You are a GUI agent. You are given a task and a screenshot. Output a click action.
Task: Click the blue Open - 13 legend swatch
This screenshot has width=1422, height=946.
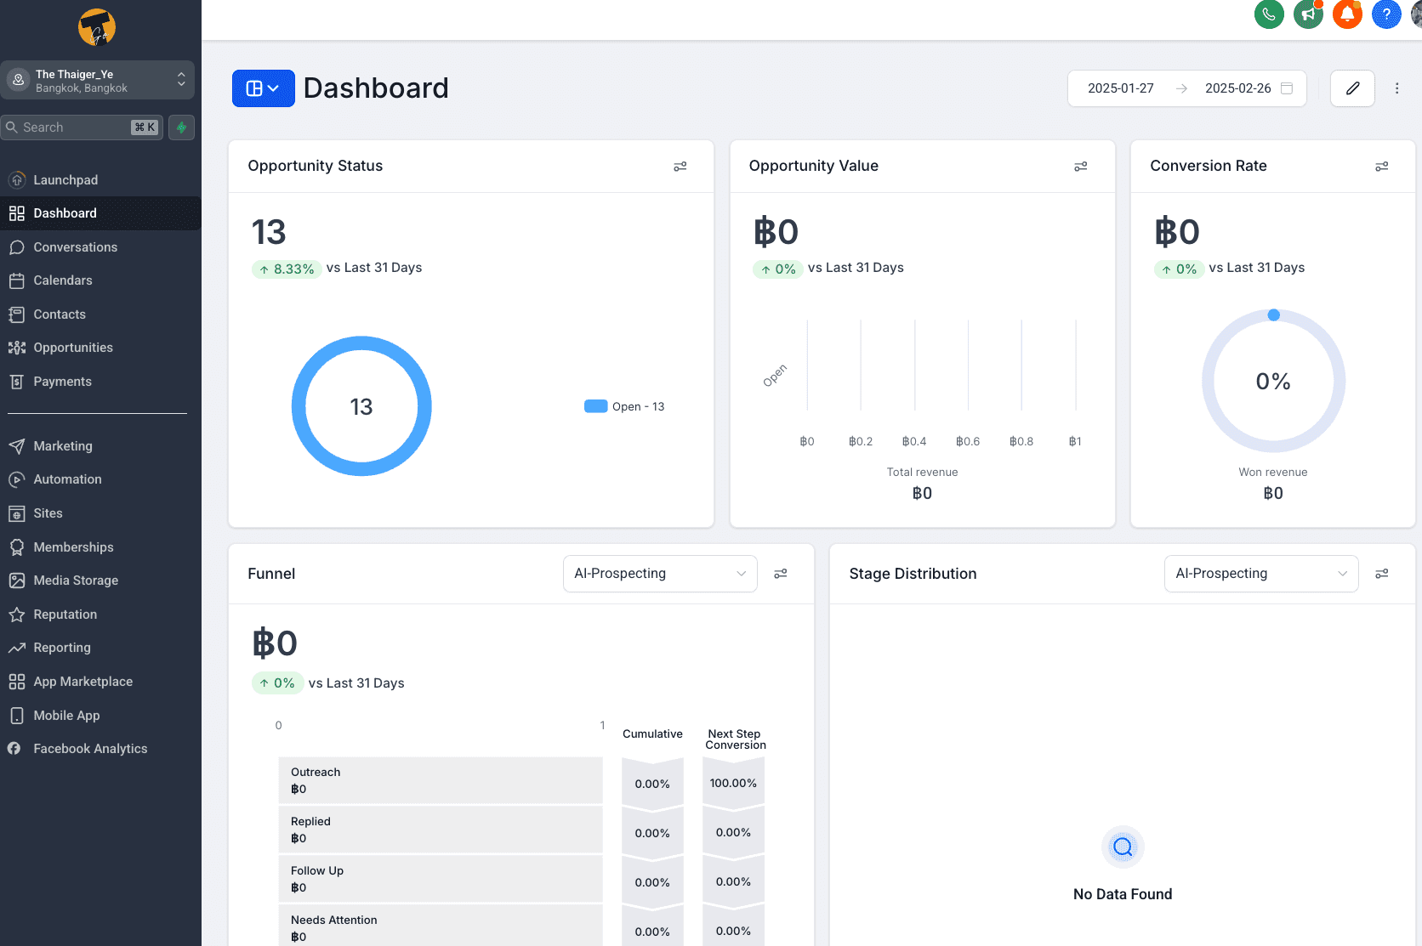coord(596,406)
